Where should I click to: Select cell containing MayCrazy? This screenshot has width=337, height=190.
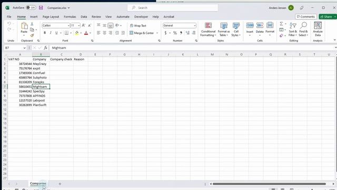click(x=41, y=64)
